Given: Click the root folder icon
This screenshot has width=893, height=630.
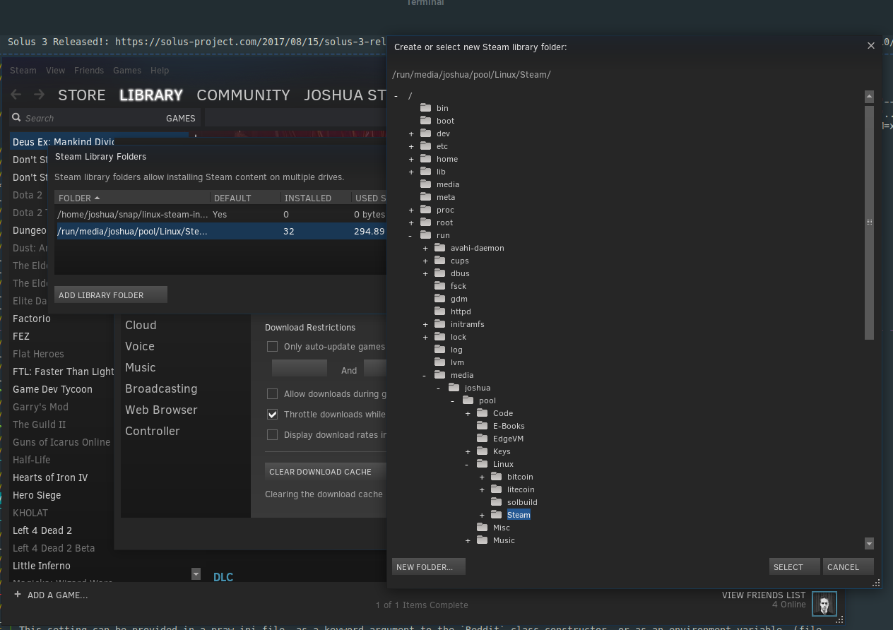Looking at the screenshot, I should point(425,222).
